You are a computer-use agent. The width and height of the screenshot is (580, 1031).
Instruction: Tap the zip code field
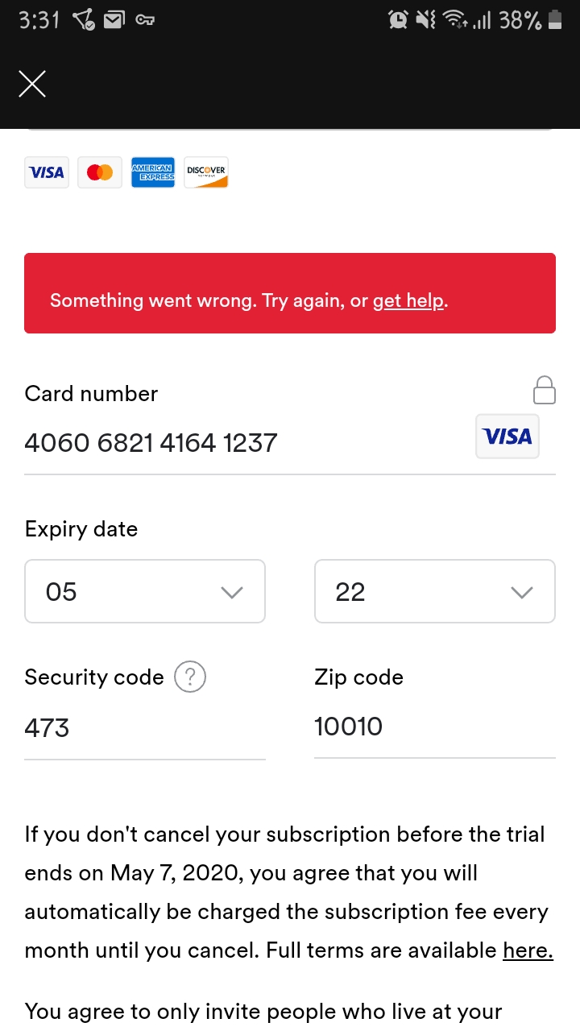[x=435, y=727]
